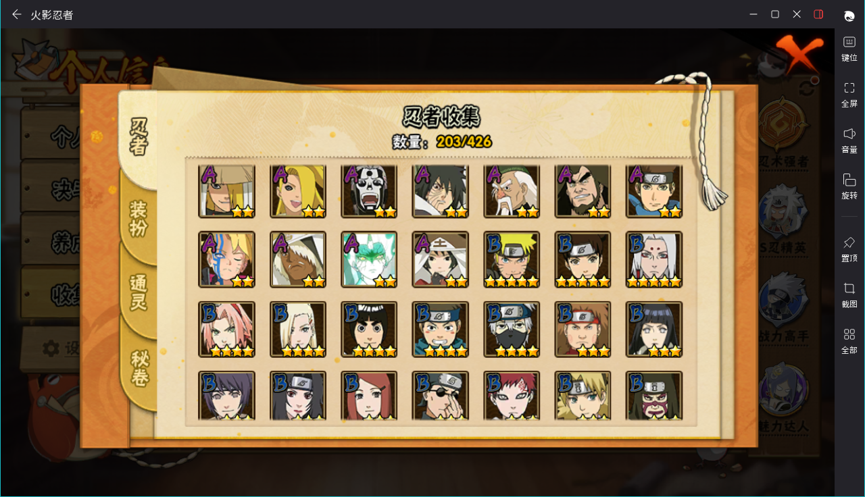Click the 旋转 rotate screen icon
The width and height of the screenshot is (865, 497).
click(x=849, y=186)
